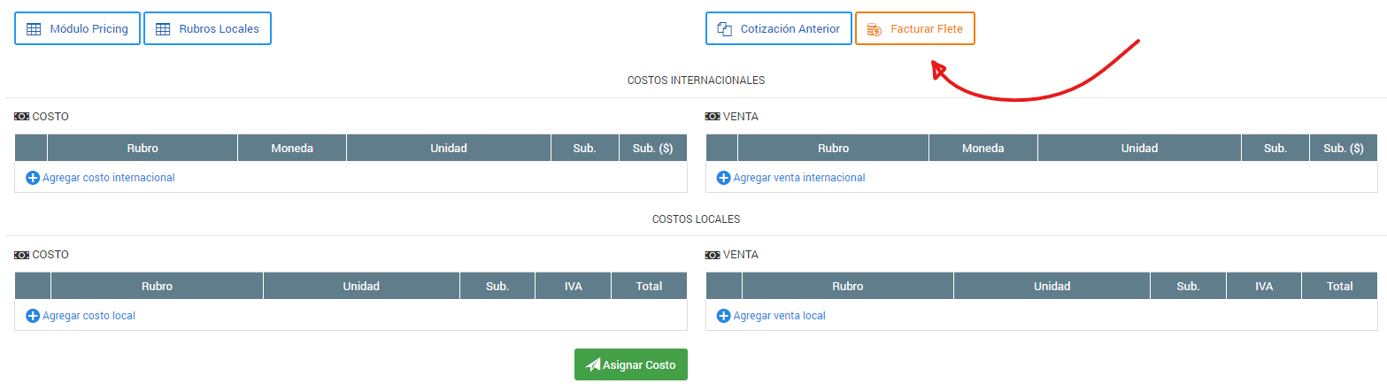
Task: Click the grid icon in Rubros Locales
Action: [163, 29]
